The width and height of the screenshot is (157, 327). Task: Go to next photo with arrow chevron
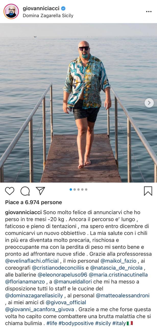tap(149, 103)
